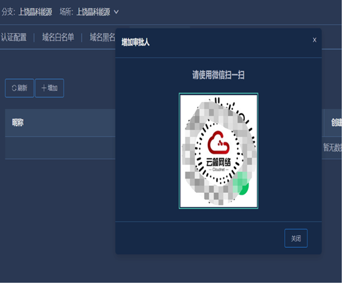Image resolution: width=343 pixels, height=284 pixels.
Task: Switch to the 域名白名单 tab
Action: click(x=58, y=37)
